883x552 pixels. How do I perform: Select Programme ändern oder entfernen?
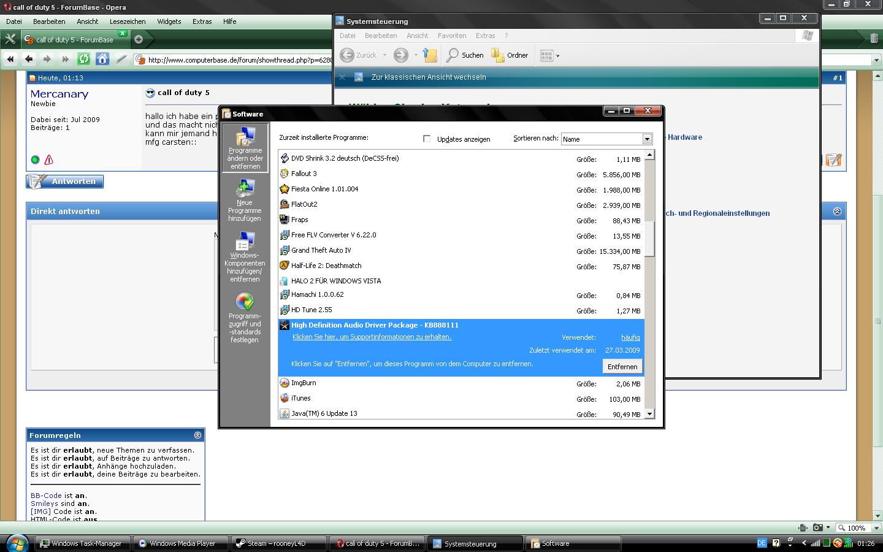245,148
